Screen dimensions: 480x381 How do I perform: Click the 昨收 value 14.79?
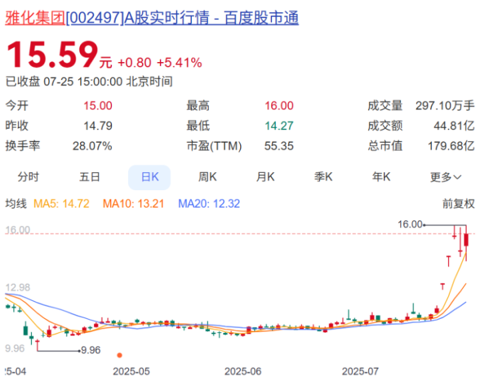coord(98,126)
